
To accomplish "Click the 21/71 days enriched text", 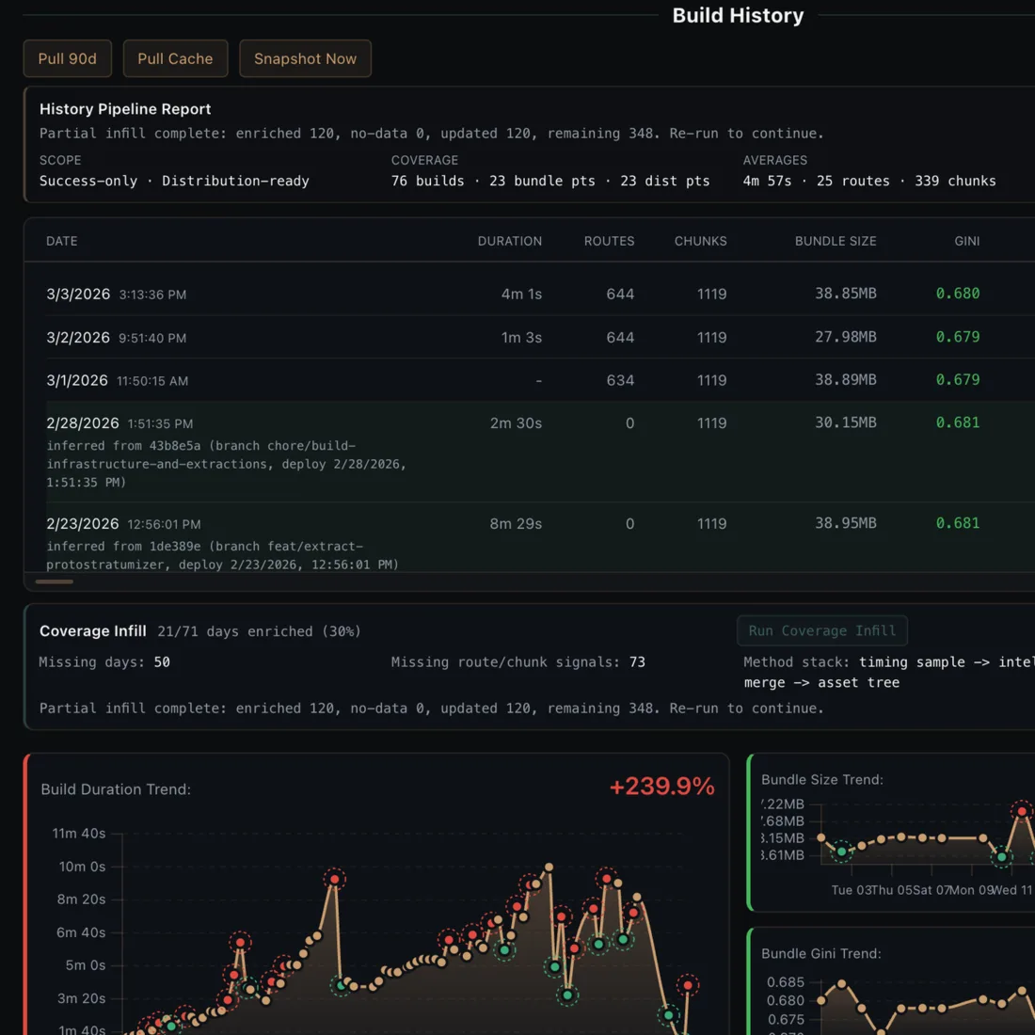I will click(x=259, y=631).
